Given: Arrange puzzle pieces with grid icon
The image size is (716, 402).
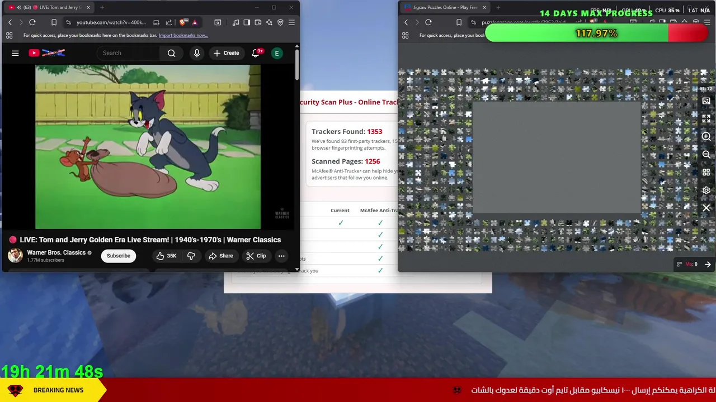Looking at the screenshot, I should (706, 173).
